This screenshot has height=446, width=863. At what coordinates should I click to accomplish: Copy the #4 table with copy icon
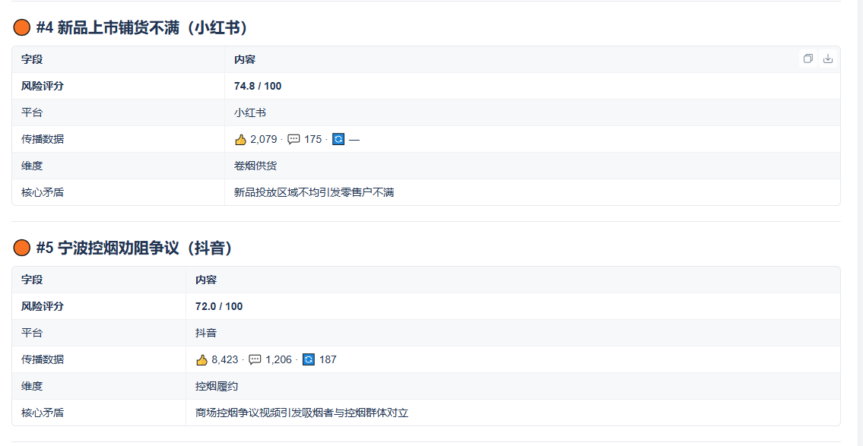[x=808, y=59]
